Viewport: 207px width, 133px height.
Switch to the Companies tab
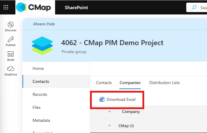(x=130, y=83)
